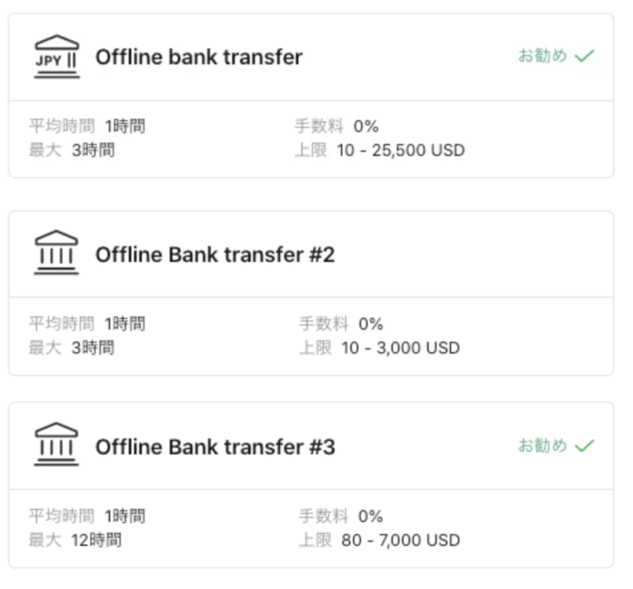Image resolution: width=633 pixels, height=589 pixels.
Task: Click 平均時間 label in transfer #3 card
Action: (62, 516)
